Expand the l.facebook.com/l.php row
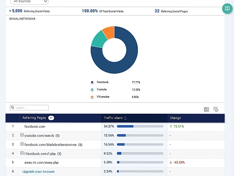Screen dimensions: 234x176 22,153
